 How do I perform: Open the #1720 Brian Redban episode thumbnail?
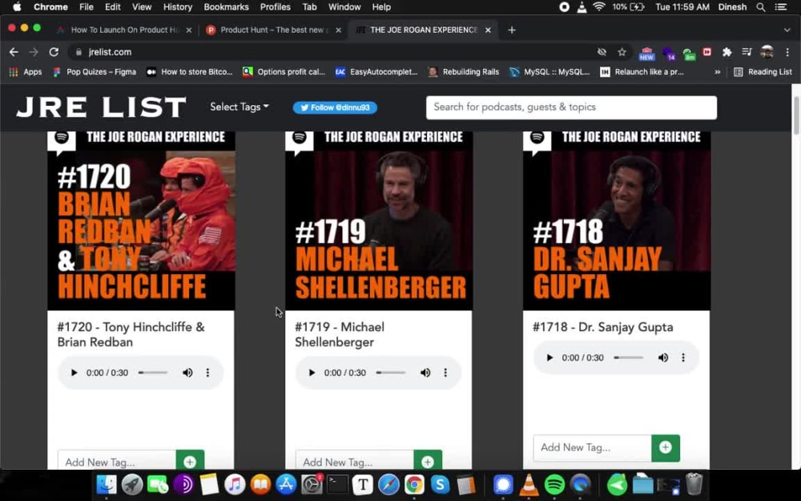[141, 220]
